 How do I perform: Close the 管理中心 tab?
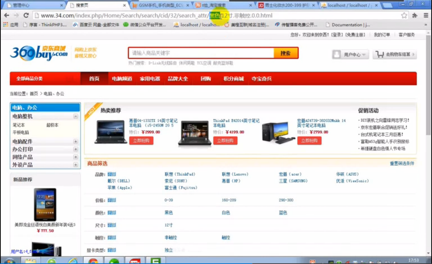tap(62, 5)
